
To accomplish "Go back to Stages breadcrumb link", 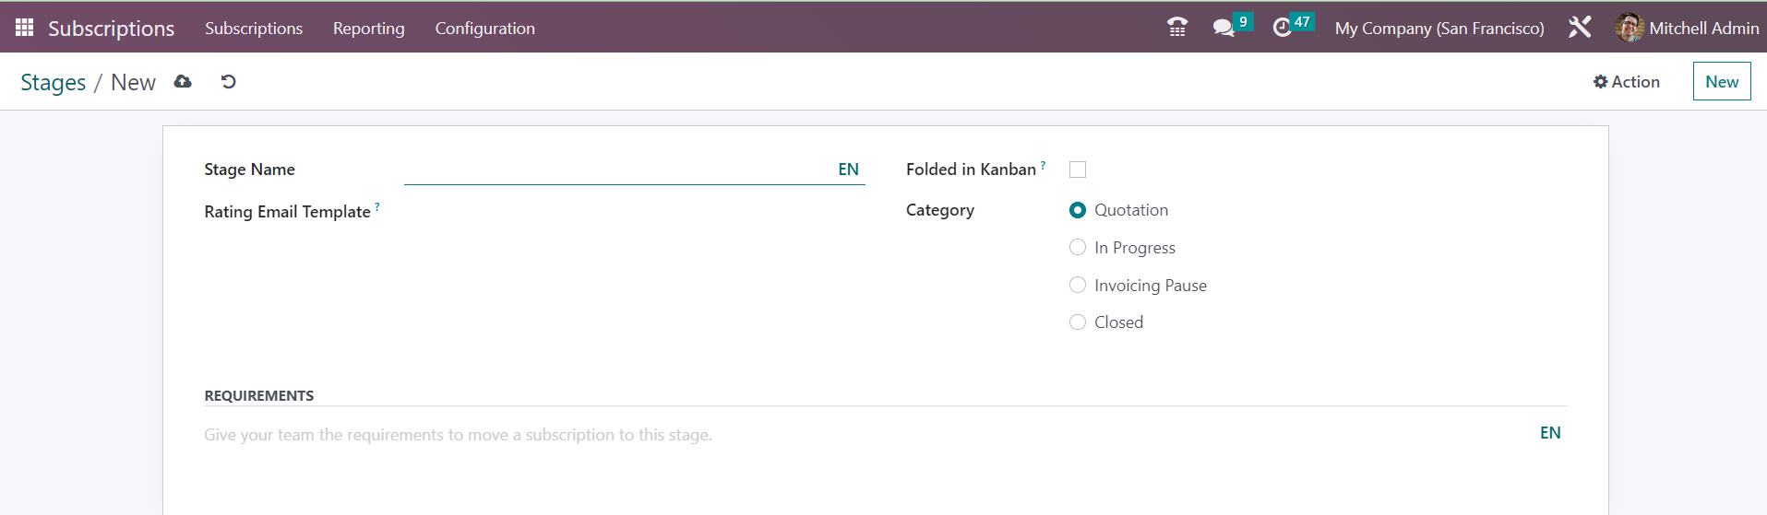I will pos(53,82).
